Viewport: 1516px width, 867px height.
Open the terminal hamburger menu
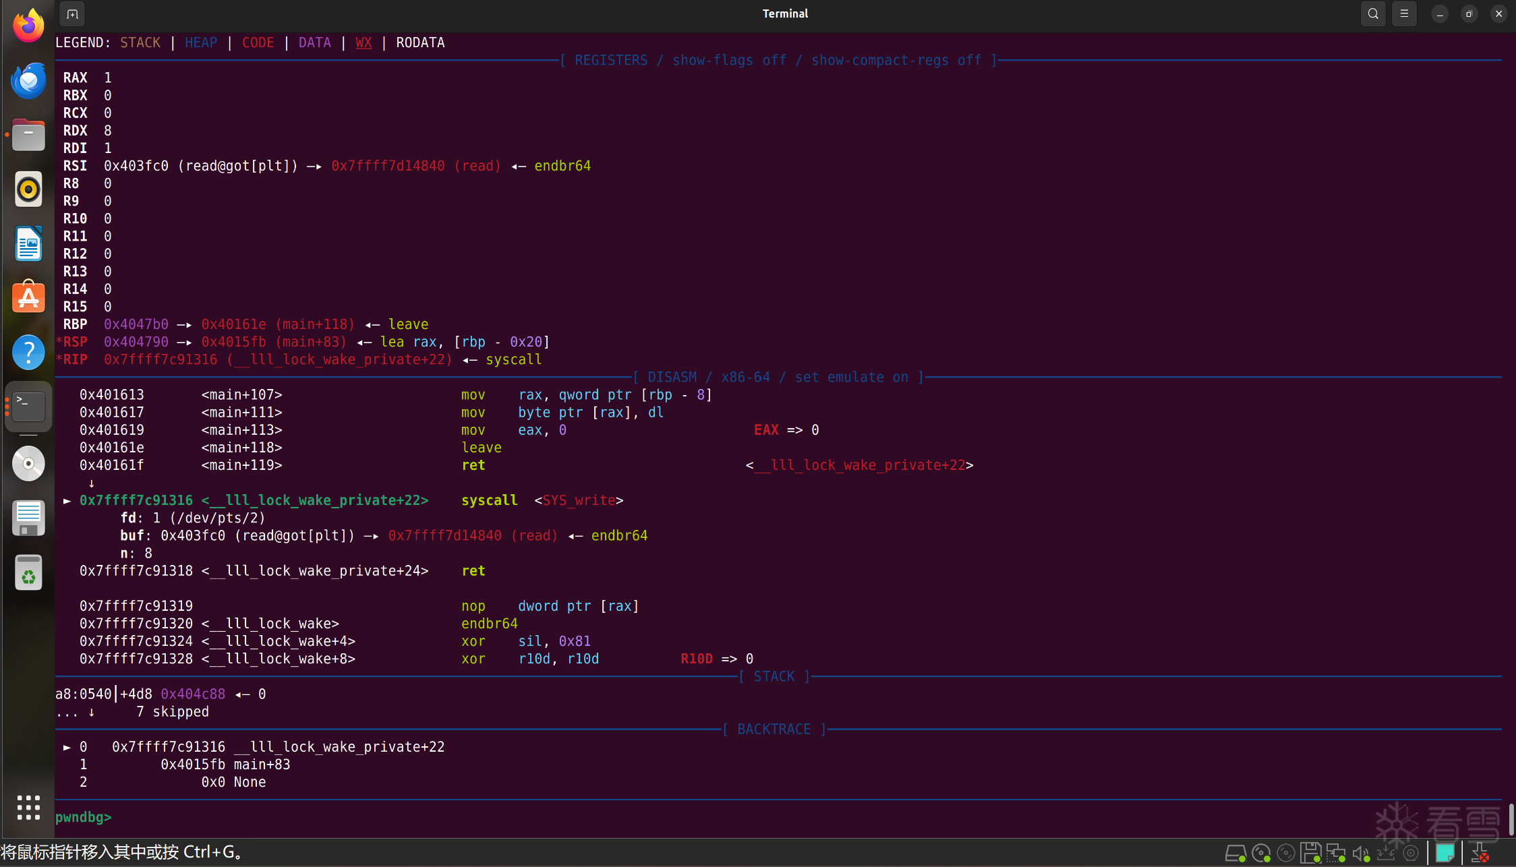(x=1404, y=13)
